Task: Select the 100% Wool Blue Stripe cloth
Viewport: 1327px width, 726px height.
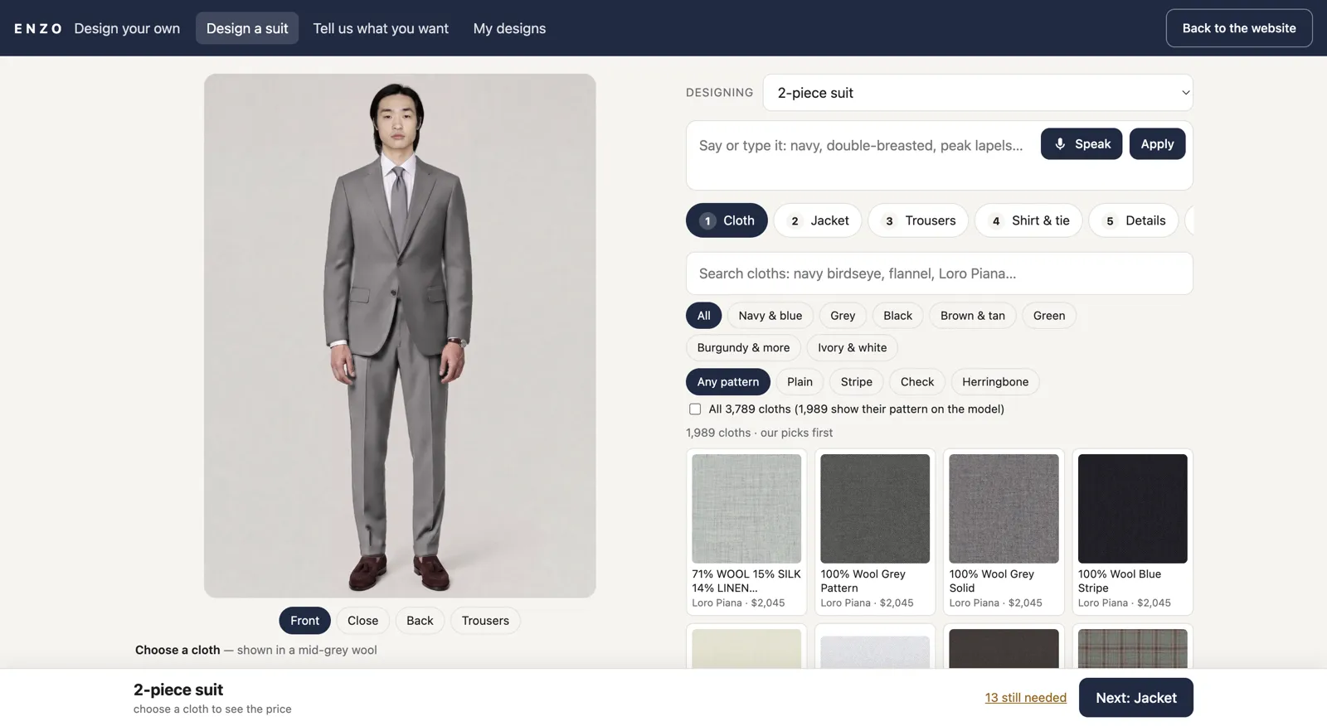Action: 1132,532
